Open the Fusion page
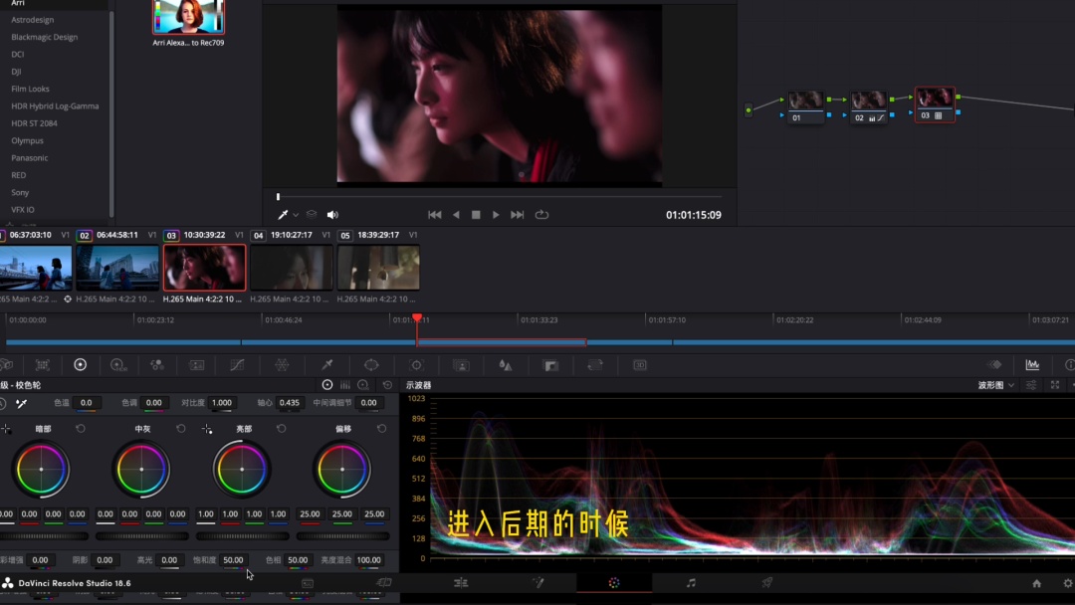The width and height of the screenshot is (1075, 605). 537,583
